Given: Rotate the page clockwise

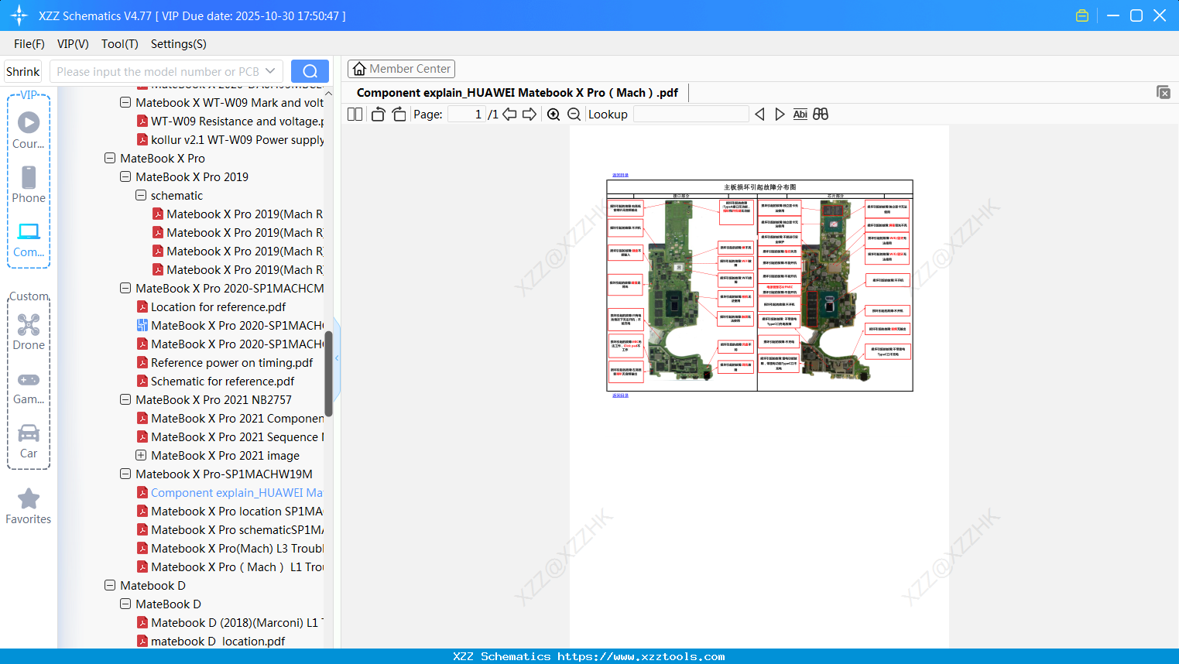Looking at the screenshot, I should [x=399, y=114].
